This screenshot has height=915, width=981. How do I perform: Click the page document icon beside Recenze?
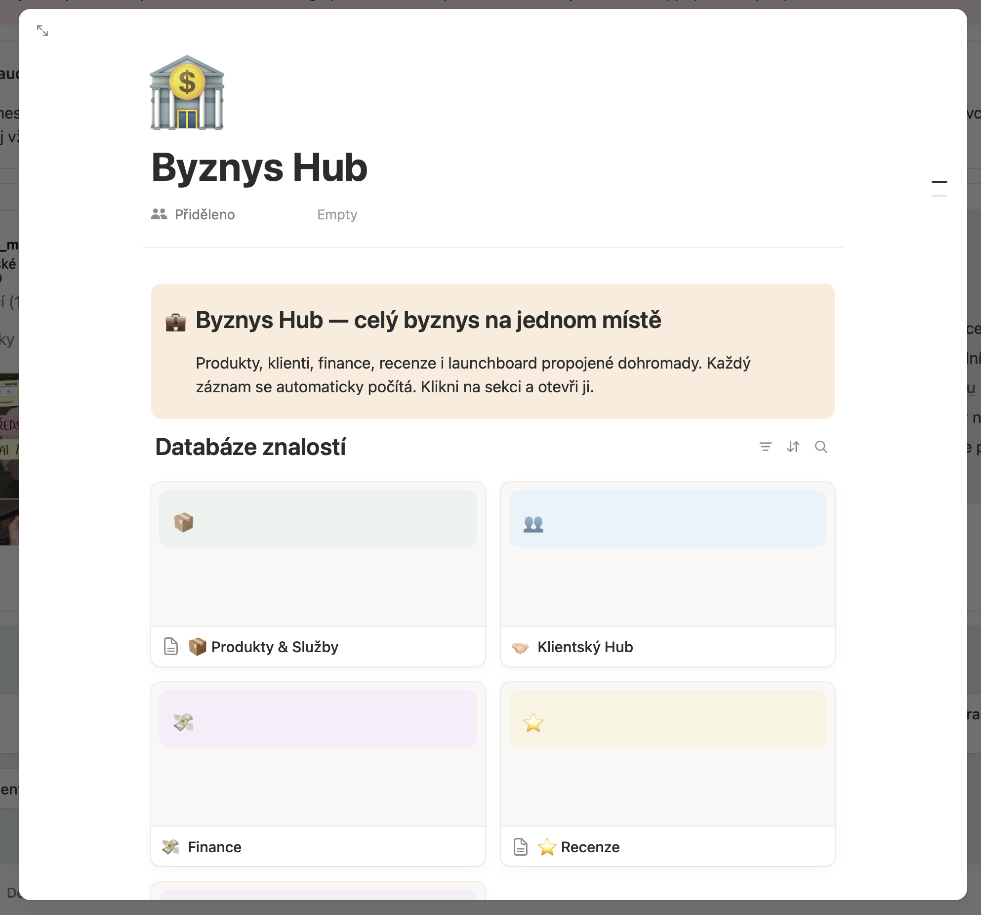(521, 847)
